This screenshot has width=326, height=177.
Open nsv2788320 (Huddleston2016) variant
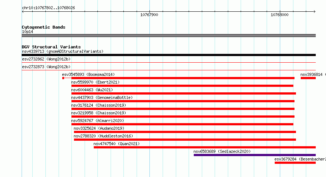click(103, 136)
